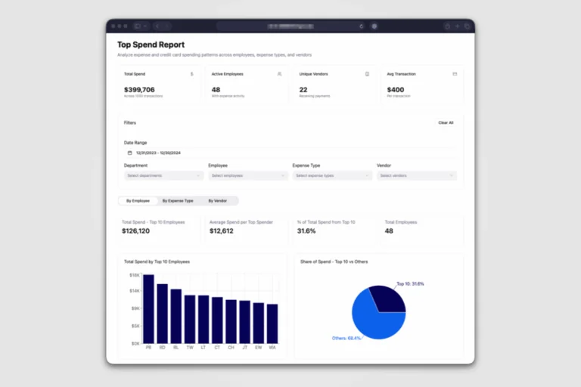The height and width of the screenshot is (387, 581).
Task: Click the share icon in browser toolbar
Action: 447,26
